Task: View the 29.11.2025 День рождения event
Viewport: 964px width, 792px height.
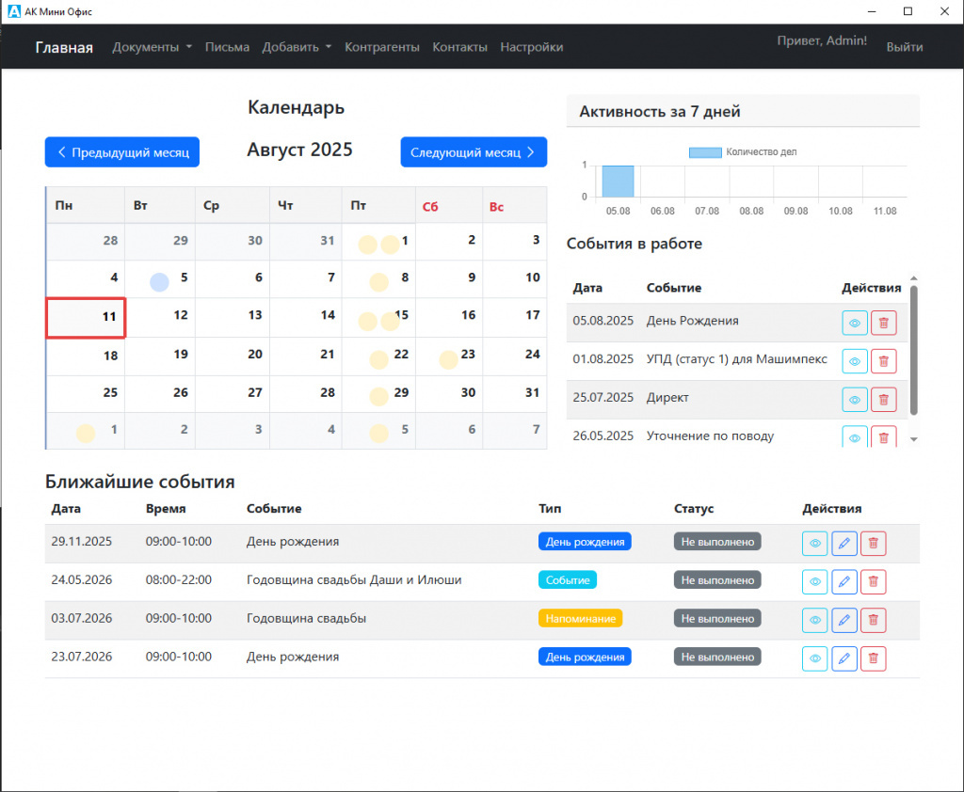Action: tap(814, 543)
